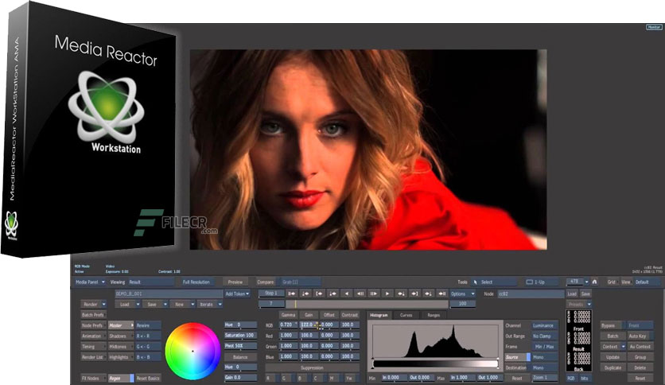This screenshot has width=665, height=385.
Task: Open the Luminance channel selector
Action: click(544, 325)
